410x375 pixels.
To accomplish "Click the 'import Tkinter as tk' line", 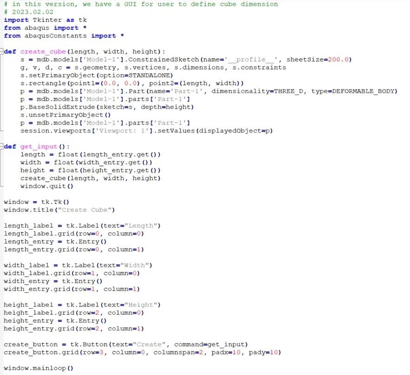I will click(45, 20).
